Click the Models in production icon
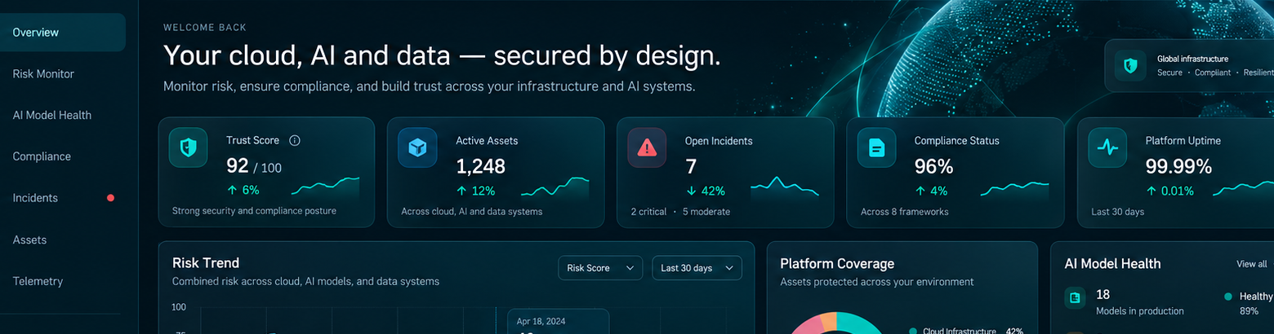The height and width of the screenshot is (334, 1274). click(x=1075, y=298)
